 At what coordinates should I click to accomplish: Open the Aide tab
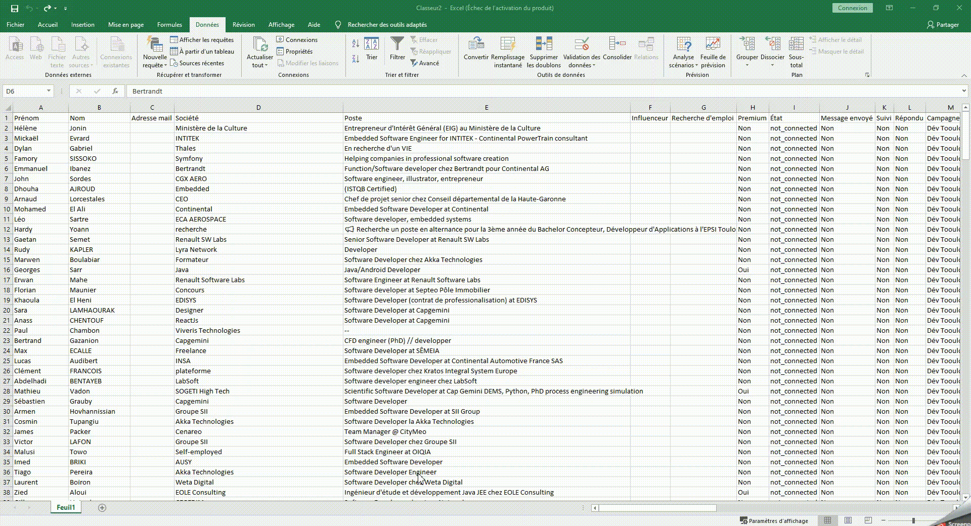tap(314, 24)
